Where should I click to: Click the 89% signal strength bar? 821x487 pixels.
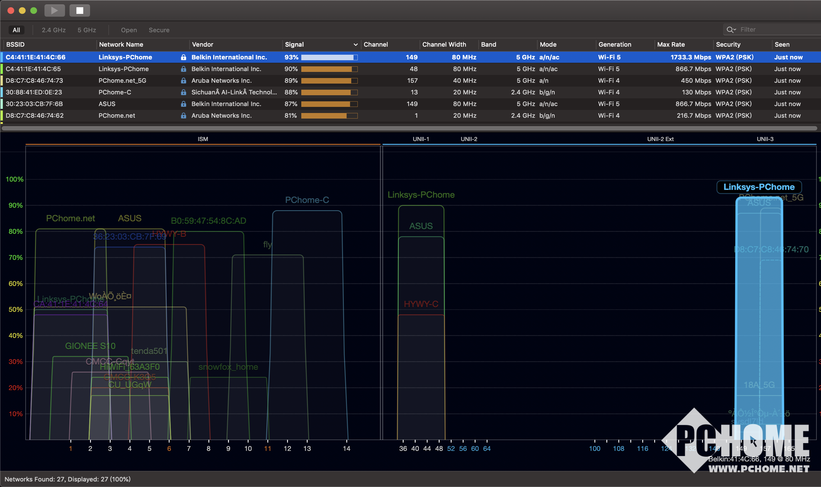click(329, 81)
